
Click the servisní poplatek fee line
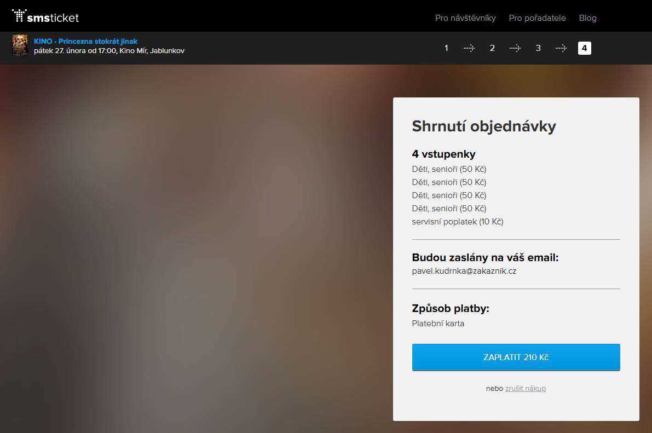point(458,221)
